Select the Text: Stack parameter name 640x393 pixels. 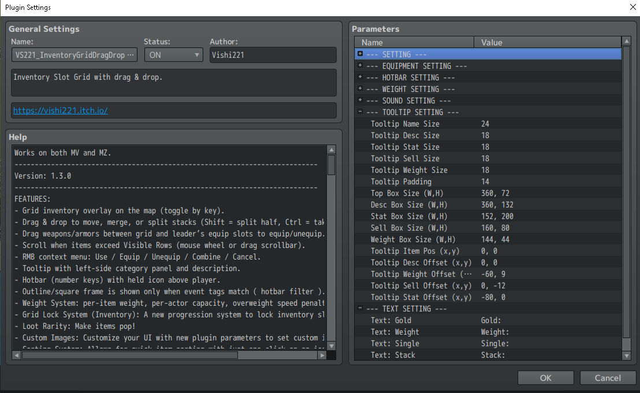coord(393,355)
